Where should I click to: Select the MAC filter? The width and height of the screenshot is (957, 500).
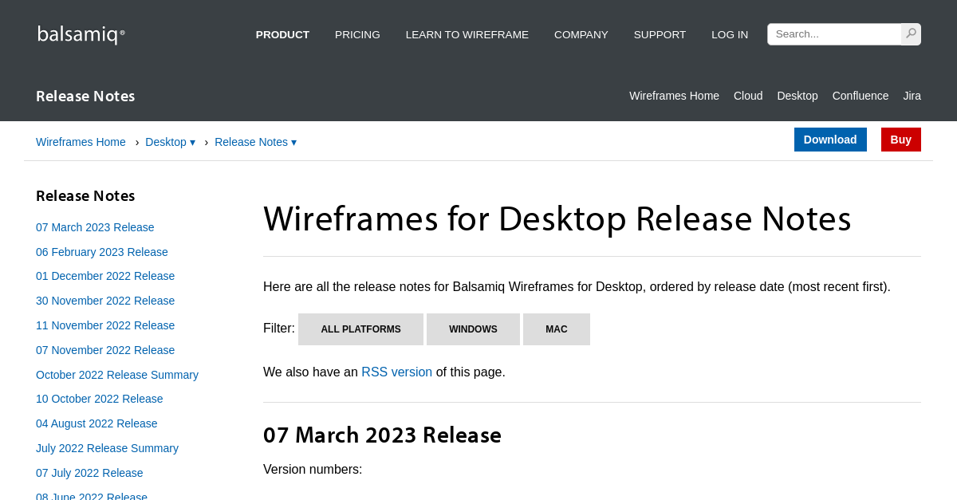557,329
